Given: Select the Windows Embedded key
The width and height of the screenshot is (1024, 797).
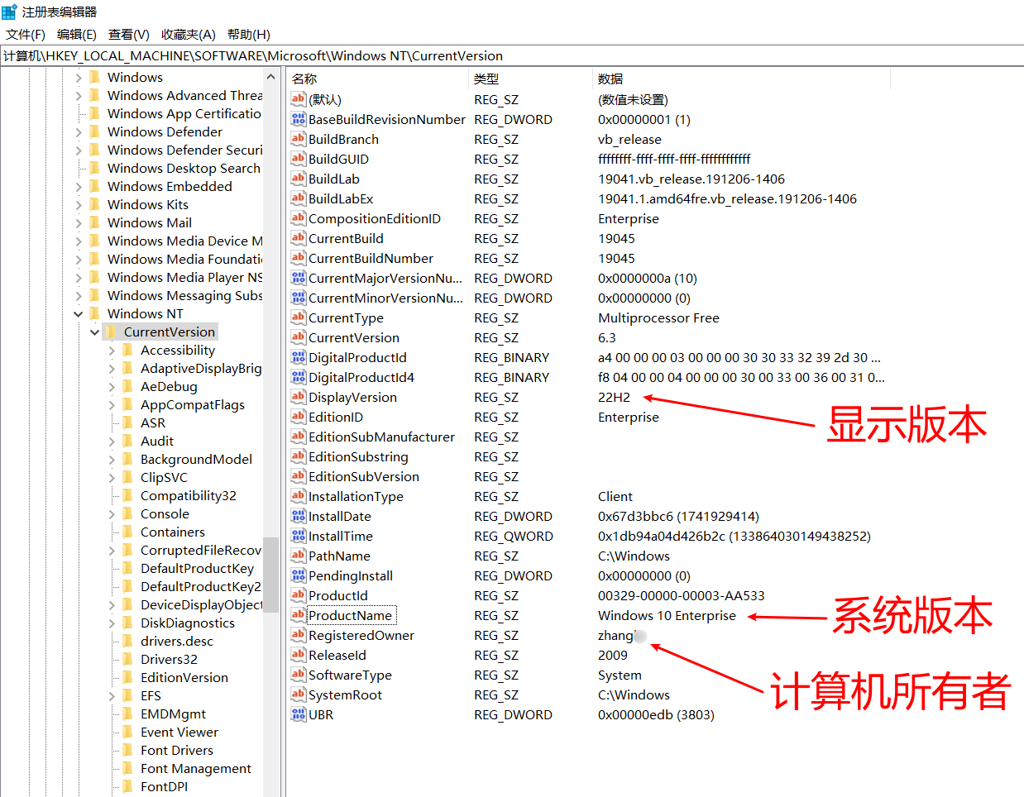Looking at the screenshot, I should pyautogui.click(x=170, y=186).
